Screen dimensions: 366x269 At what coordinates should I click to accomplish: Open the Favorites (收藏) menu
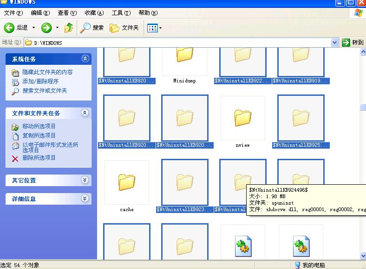click(94, 13)
